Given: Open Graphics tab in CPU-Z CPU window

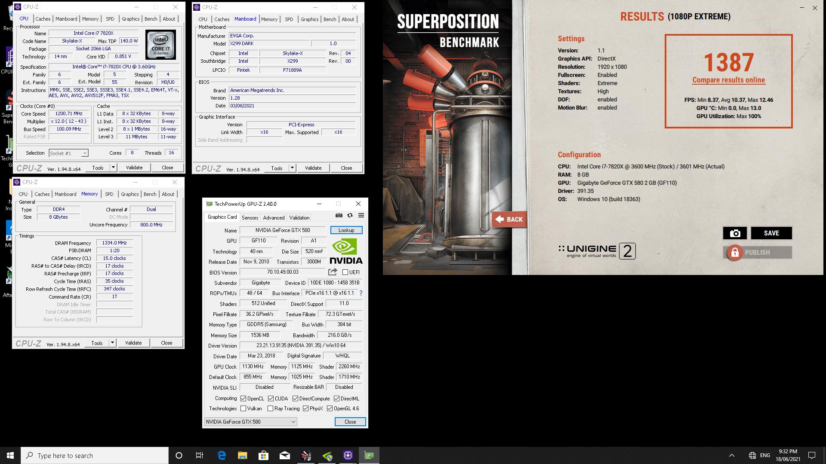Looking at the screenshot, I should coord(131,19).
